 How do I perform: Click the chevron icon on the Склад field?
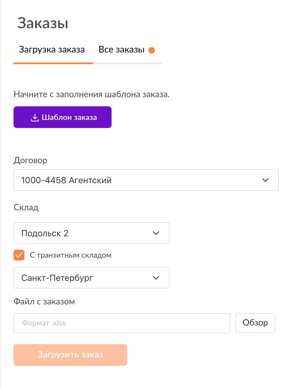[x=156, y=233]
